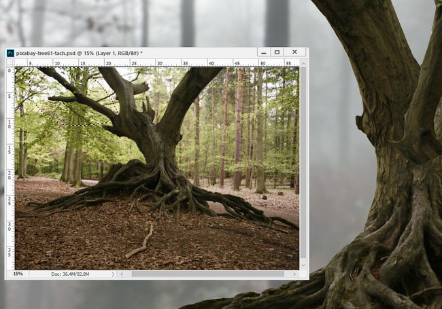Image resolution: width=442 pixels, height=309 pixels.
Task: Open the Doc status info arrow menu
Action: (113, 274)
